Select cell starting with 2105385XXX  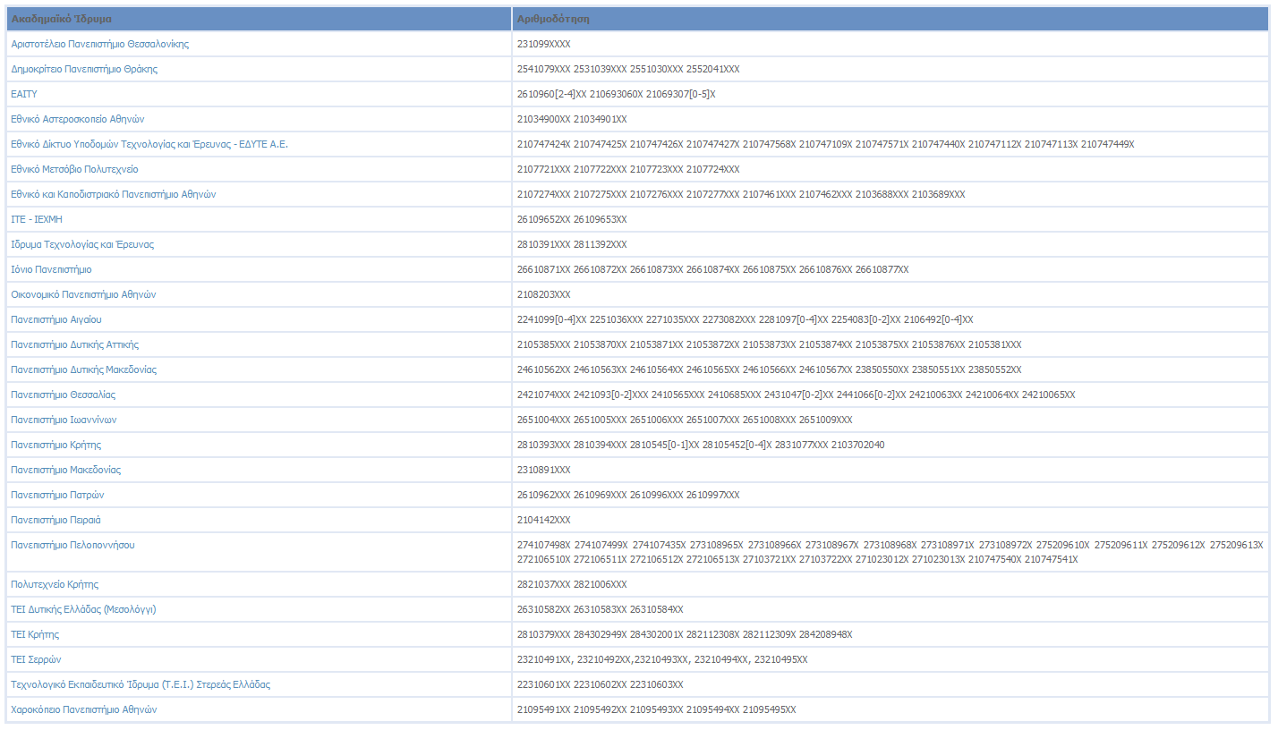pyautogui.click(x=890, y=344)
